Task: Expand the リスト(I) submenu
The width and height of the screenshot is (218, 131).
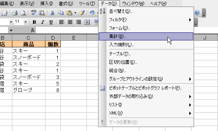Action: (146, 105)
